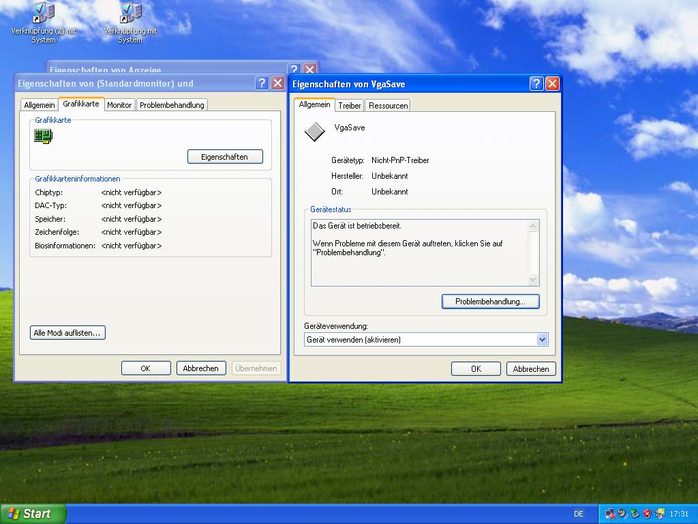Click the Eigenschaften button in Grafikkarte group

coord(225,157)
